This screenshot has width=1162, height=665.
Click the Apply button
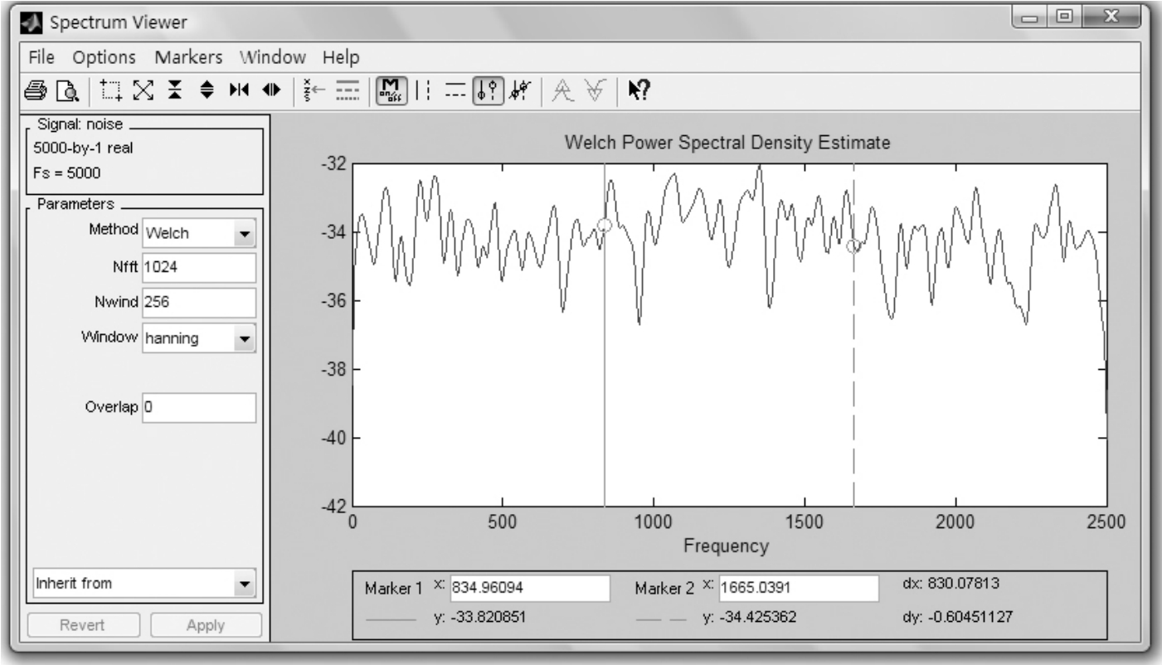click(205, 625)
